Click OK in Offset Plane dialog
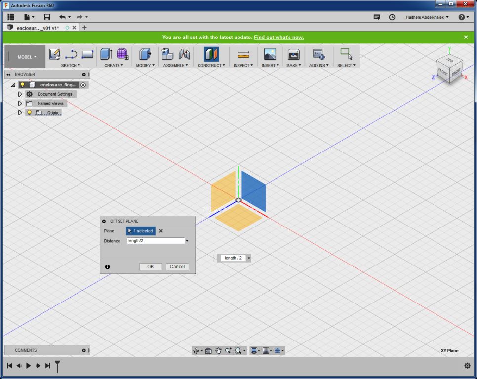 [x=151, y=267]
